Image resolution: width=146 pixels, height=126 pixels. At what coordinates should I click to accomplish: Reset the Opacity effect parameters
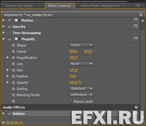coord(135,26)
